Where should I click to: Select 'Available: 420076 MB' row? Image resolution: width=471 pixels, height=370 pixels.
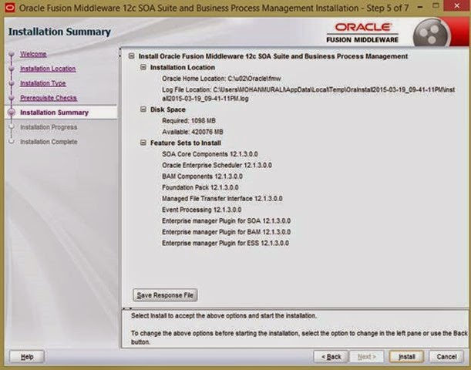(192, 132)
